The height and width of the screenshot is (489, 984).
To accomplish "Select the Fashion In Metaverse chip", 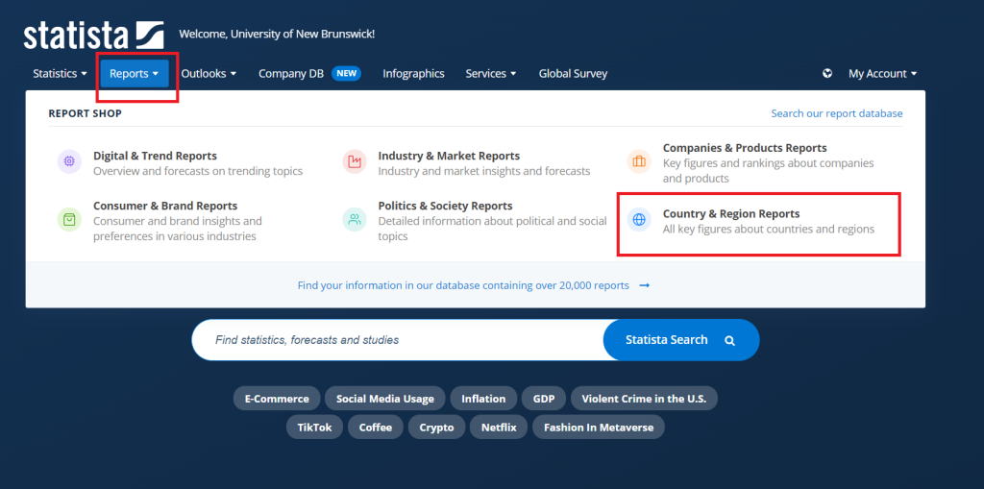I will click(x=598, y=428).
